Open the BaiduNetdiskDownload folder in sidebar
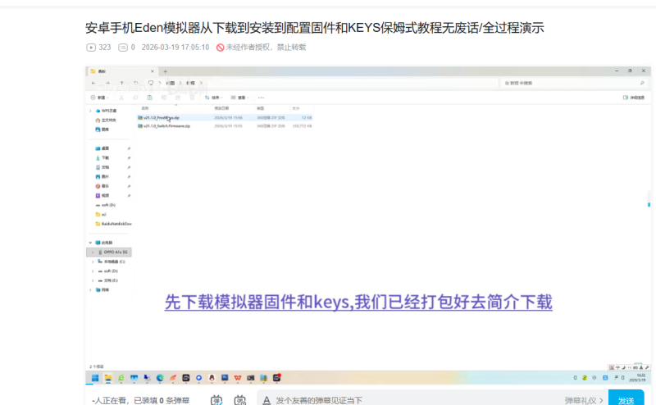This screenshot has width=656, height=405. pos(113,224)
